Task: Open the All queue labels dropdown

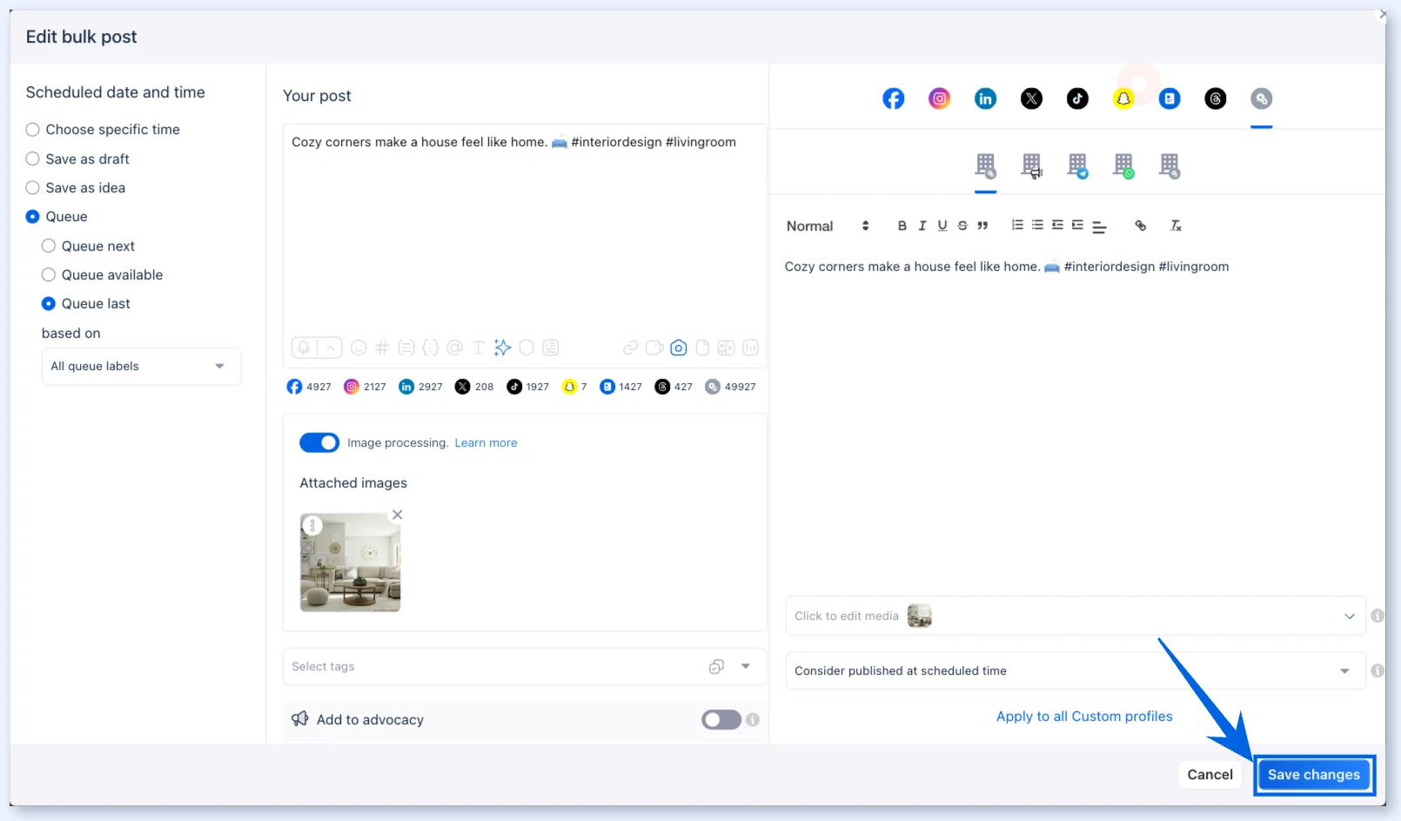Action: (141, 367)
